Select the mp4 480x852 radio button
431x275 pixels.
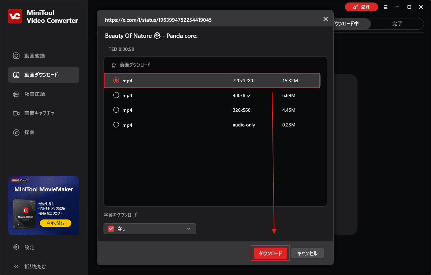[116, 95]
